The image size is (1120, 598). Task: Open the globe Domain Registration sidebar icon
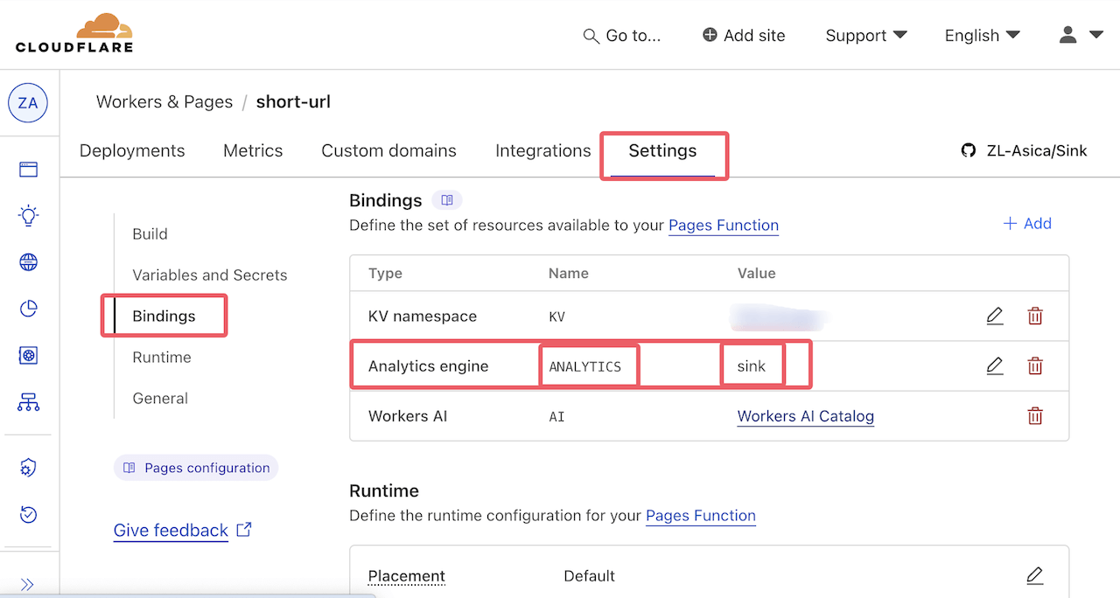pyautogui.click(x=28, y=262)
